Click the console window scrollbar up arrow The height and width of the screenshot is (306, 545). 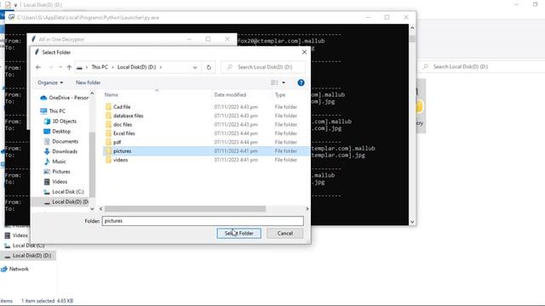point(412,28)
